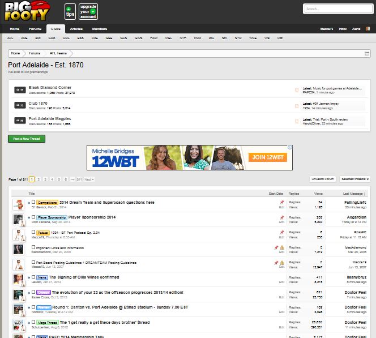Click the Unwatch Forum button
376x338 pixels.
322,179
